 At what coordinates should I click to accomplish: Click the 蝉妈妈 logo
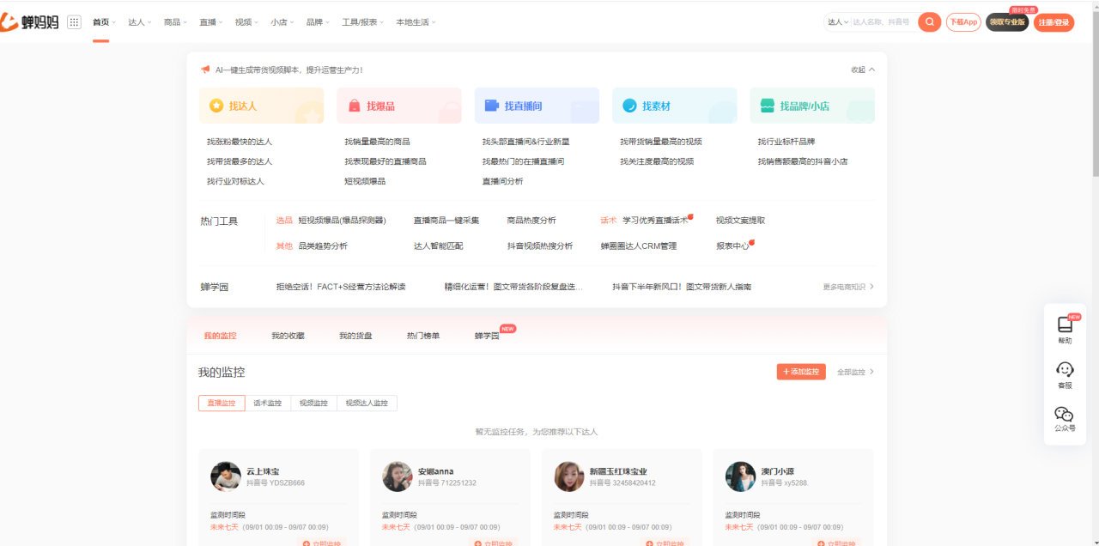click(31, 22)
